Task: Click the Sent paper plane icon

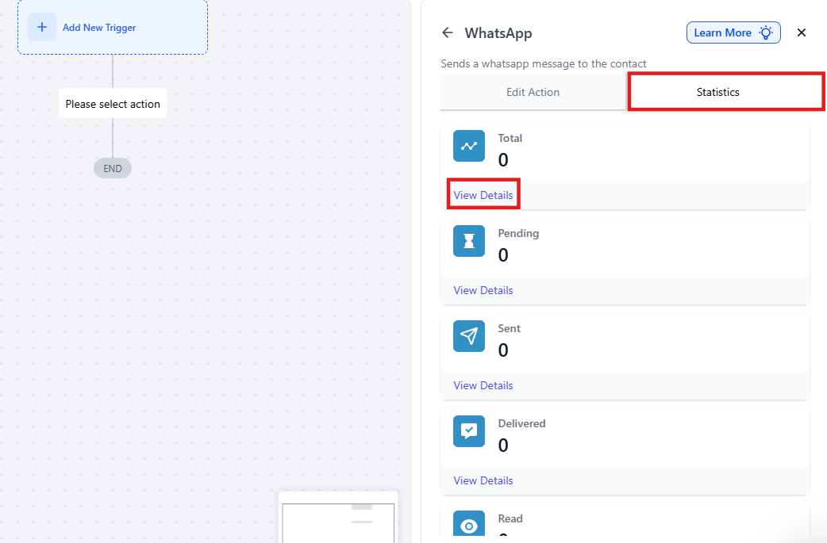Action: pyautogui.click(x=469, y=336)
